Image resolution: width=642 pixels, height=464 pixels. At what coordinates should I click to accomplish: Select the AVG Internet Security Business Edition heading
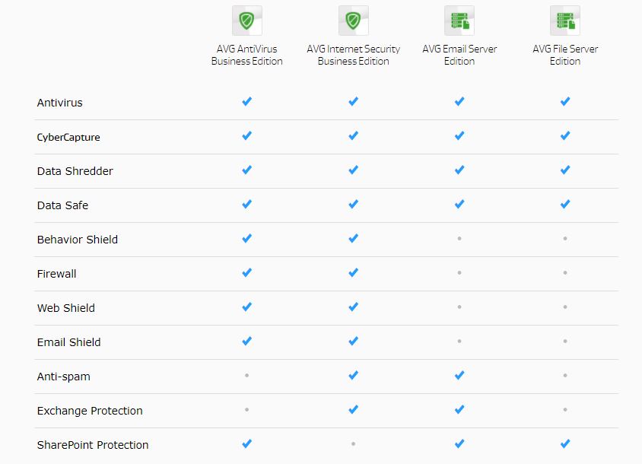click(x=354, y=55)
